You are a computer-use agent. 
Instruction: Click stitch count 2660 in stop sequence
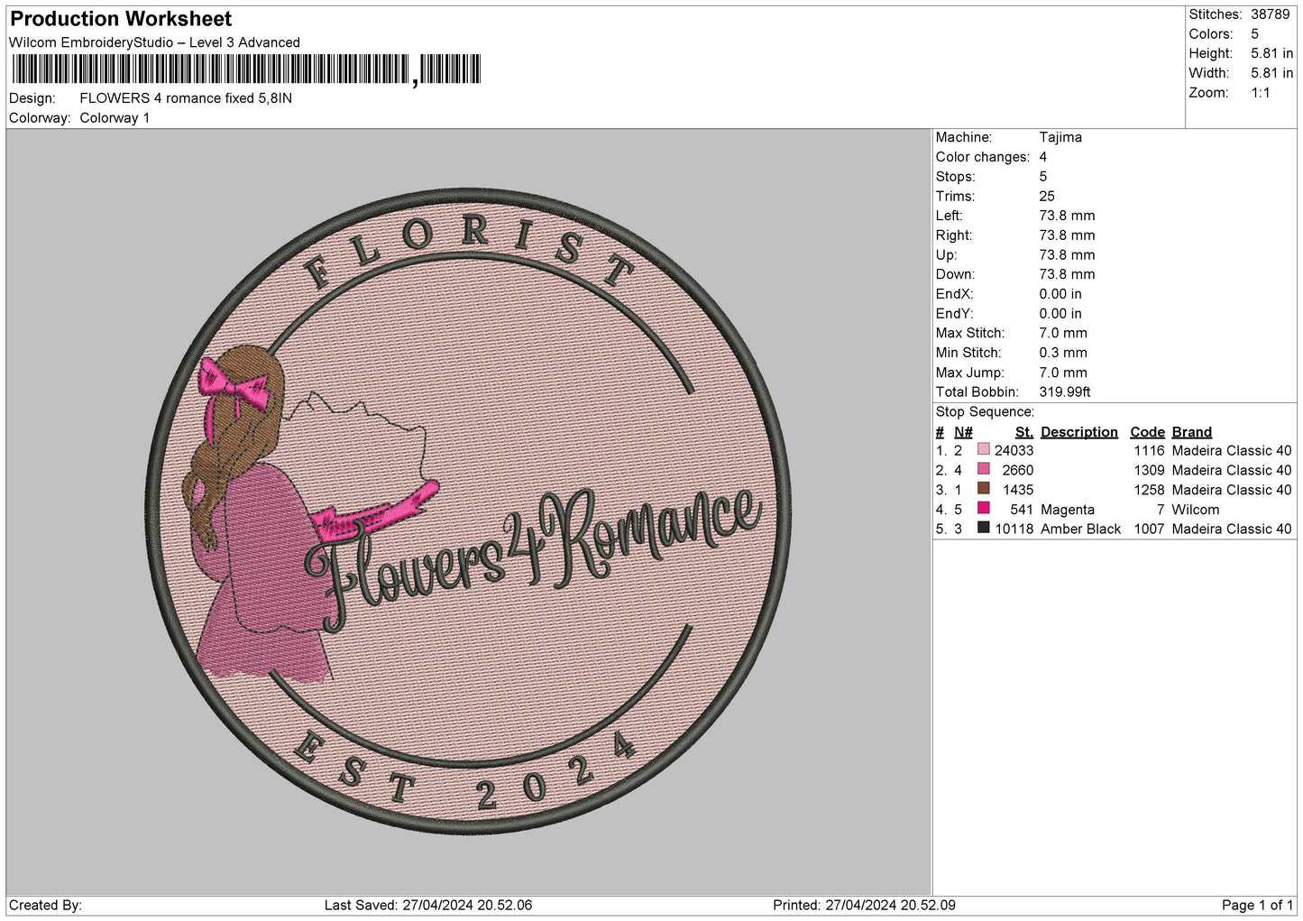[1017, 470]
